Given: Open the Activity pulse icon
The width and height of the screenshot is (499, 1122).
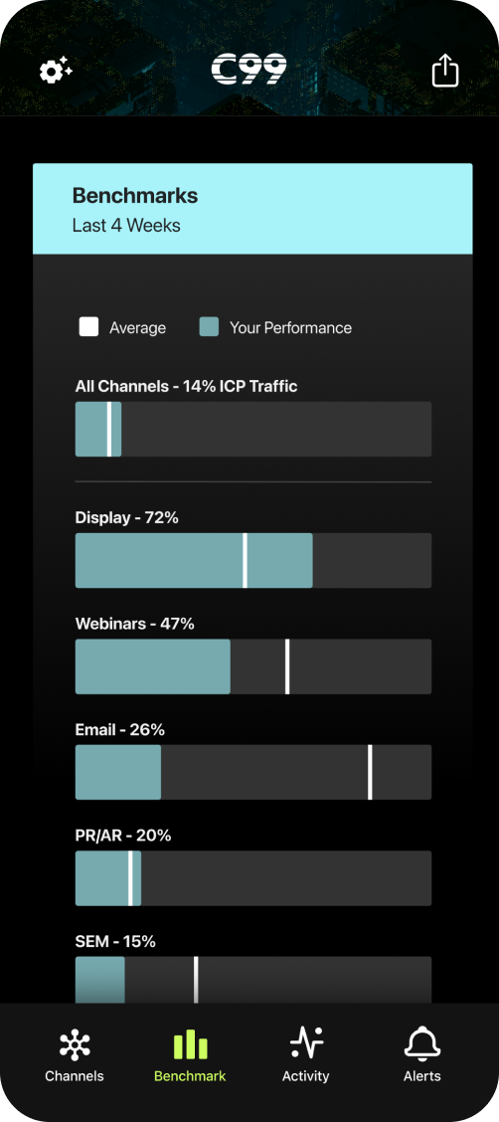Looking at the screenshot, I should tap(306, 1043).
